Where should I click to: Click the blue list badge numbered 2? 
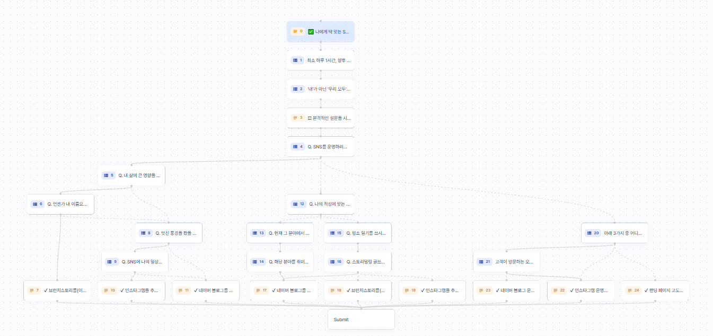coord(297,89)
